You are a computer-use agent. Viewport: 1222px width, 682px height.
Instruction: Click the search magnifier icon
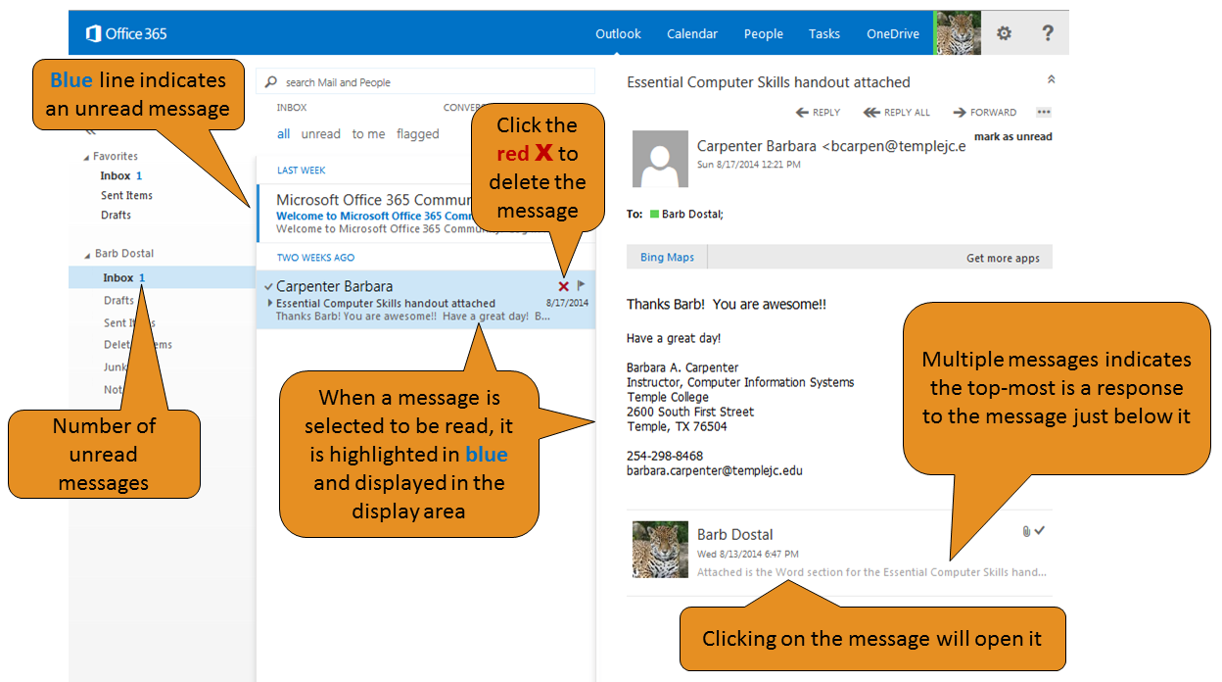tap(271, 82)
